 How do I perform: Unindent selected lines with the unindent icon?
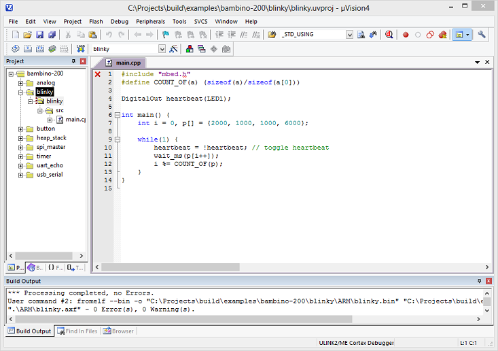coord(232,34)
